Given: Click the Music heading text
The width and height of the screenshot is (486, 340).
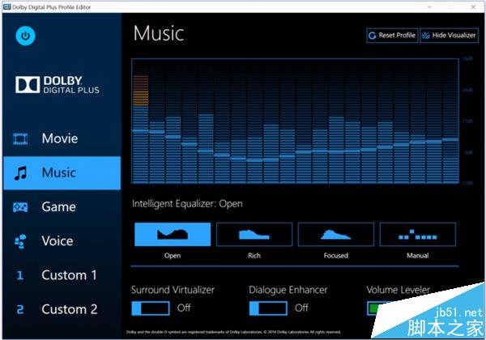Looking at the screenshot, I should point(159,33).
